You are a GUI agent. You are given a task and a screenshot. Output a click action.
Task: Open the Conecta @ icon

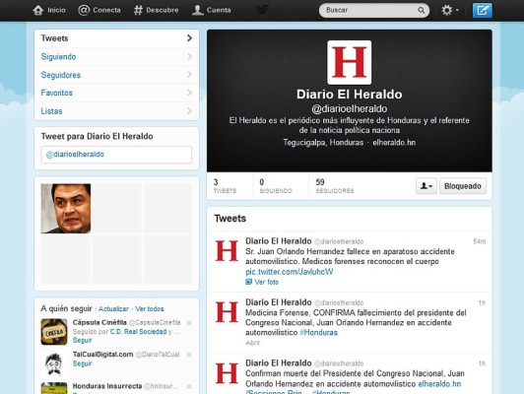(84, 10)
